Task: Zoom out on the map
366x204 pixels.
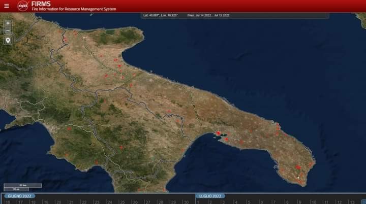Action: click(x=8, y=31)
